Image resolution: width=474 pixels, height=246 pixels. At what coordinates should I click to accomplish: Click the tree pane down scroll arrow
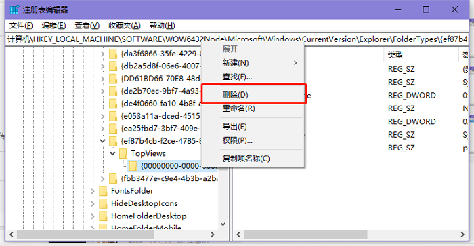(x=223, y=224)
